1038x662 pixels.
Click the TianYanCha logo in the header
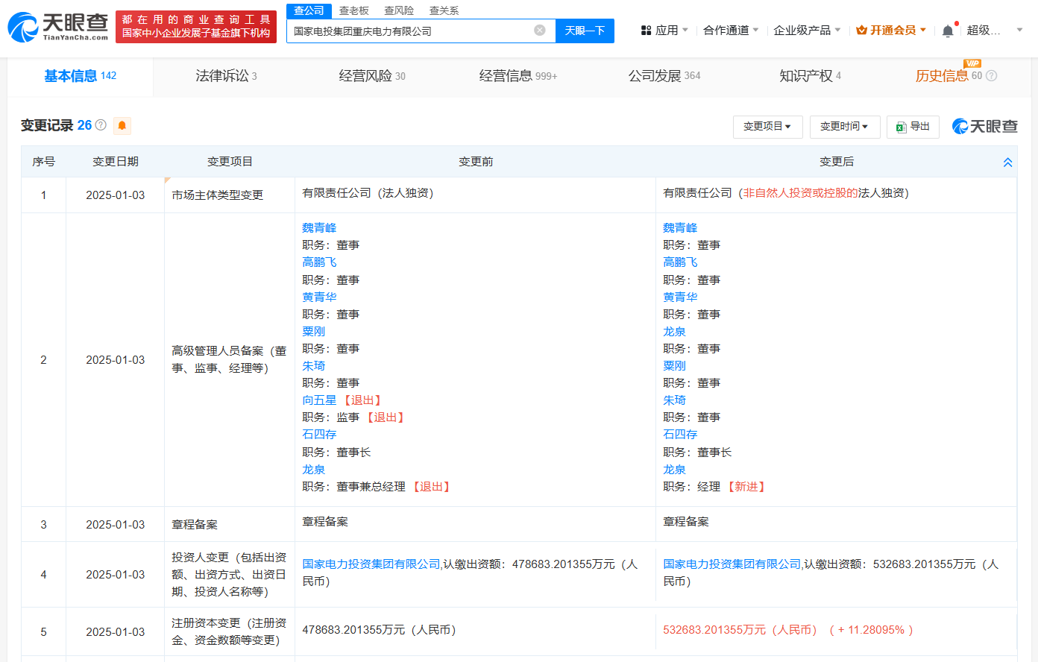[x=58, y=27]
